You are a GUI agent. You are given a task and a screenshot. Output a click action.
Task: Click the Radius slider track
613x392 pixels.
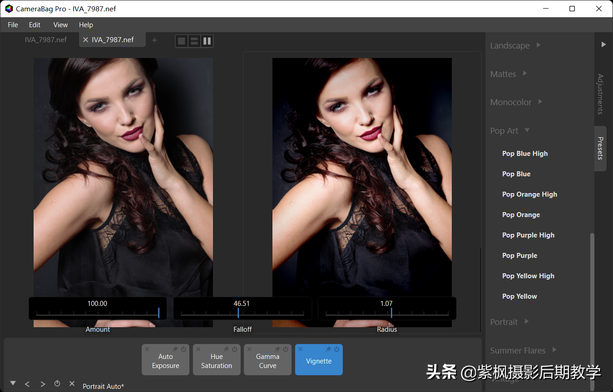click(x=387, y=313)
